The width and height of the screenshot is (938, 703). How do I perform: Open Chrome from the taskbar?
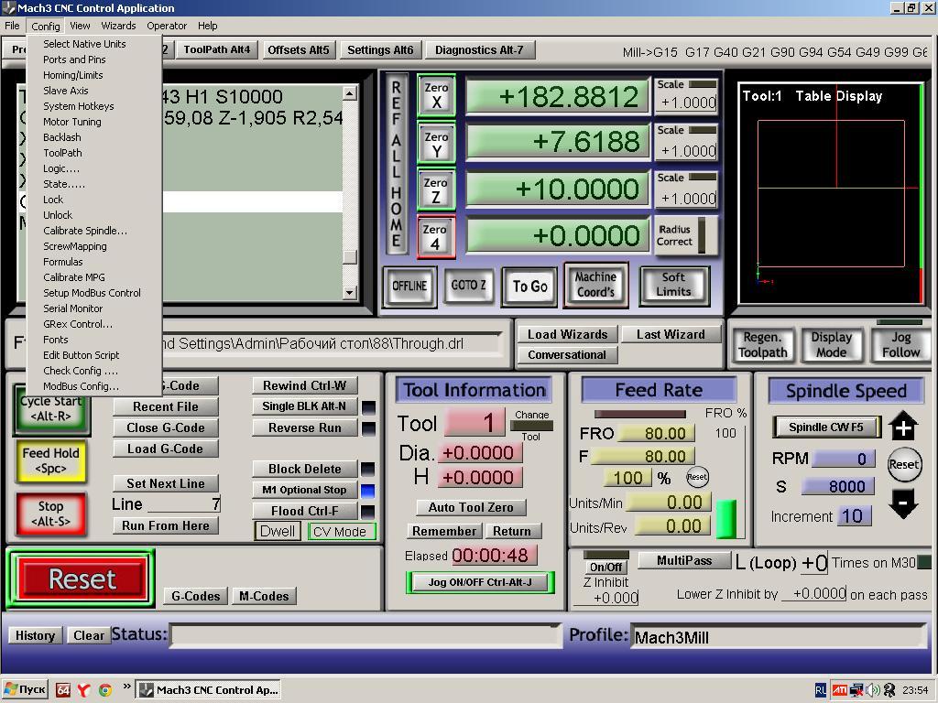(105, 690)
